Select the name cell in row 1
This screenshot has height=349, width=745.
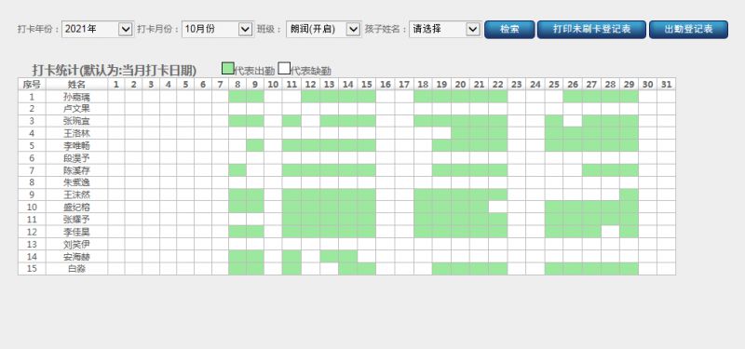click(x=76, y=97)
